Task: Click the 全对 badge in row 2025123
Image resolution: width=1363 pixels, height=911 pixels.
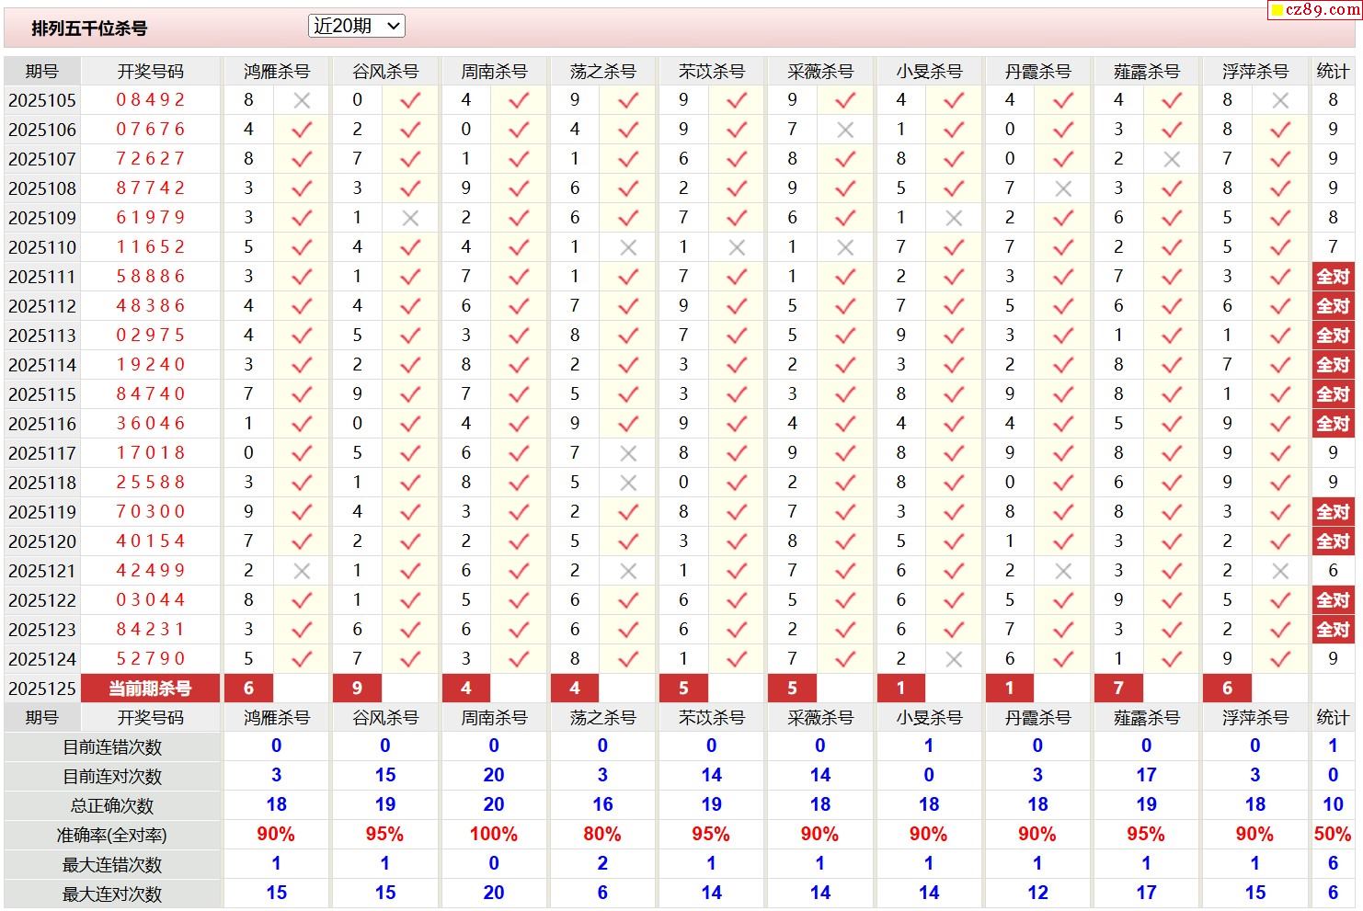Action: pos(1333,630)
